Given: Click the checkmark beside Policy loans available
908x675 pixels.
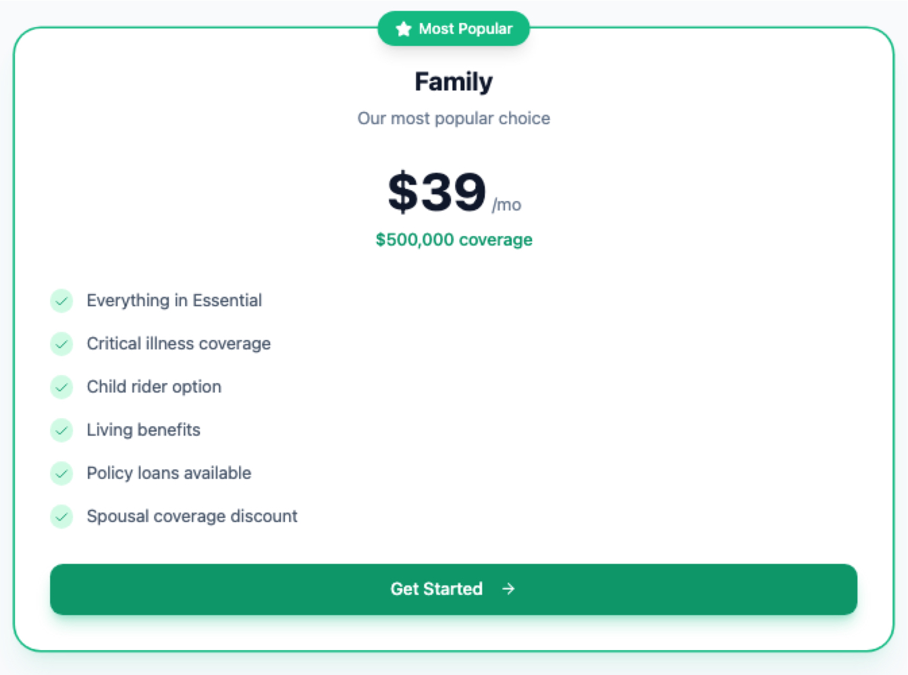Looking at the screenshot, I should (61, 473).
